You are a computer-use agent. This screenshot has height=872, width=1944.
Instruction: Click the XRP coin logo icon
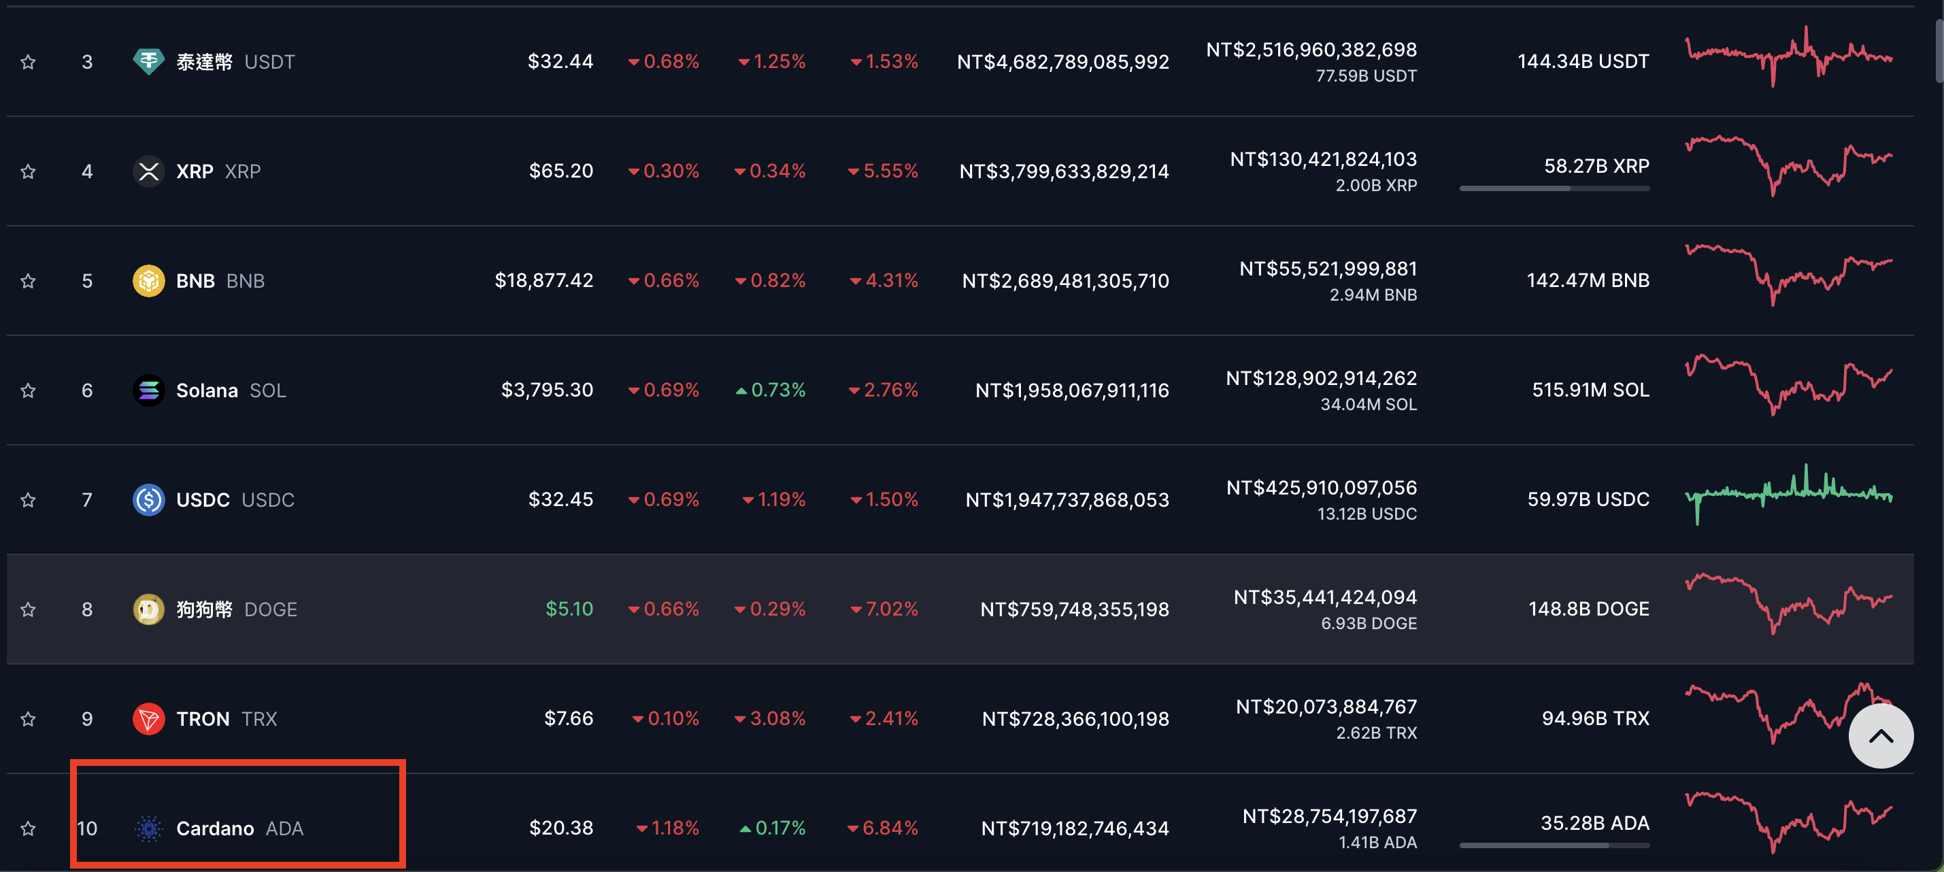coord(149,171)
